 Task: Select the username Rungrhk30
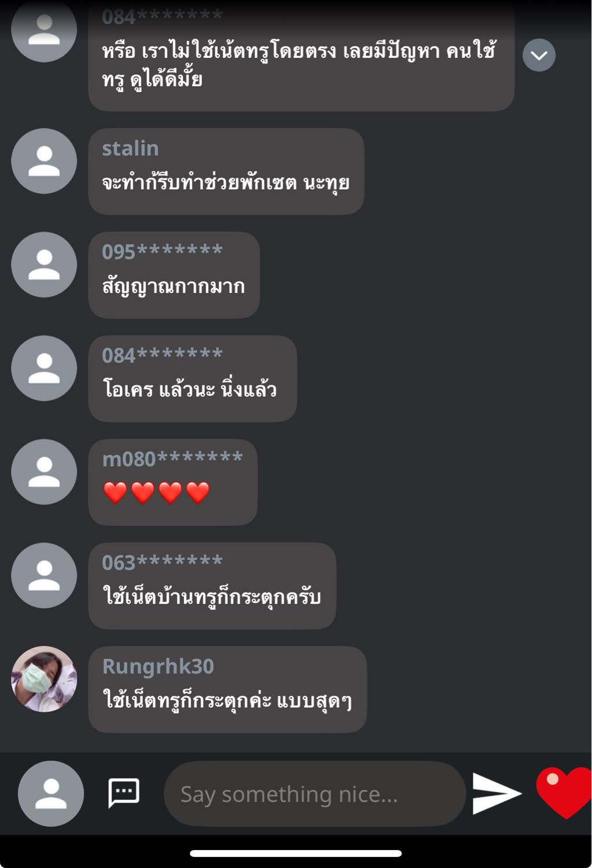(x=158, y=667)
